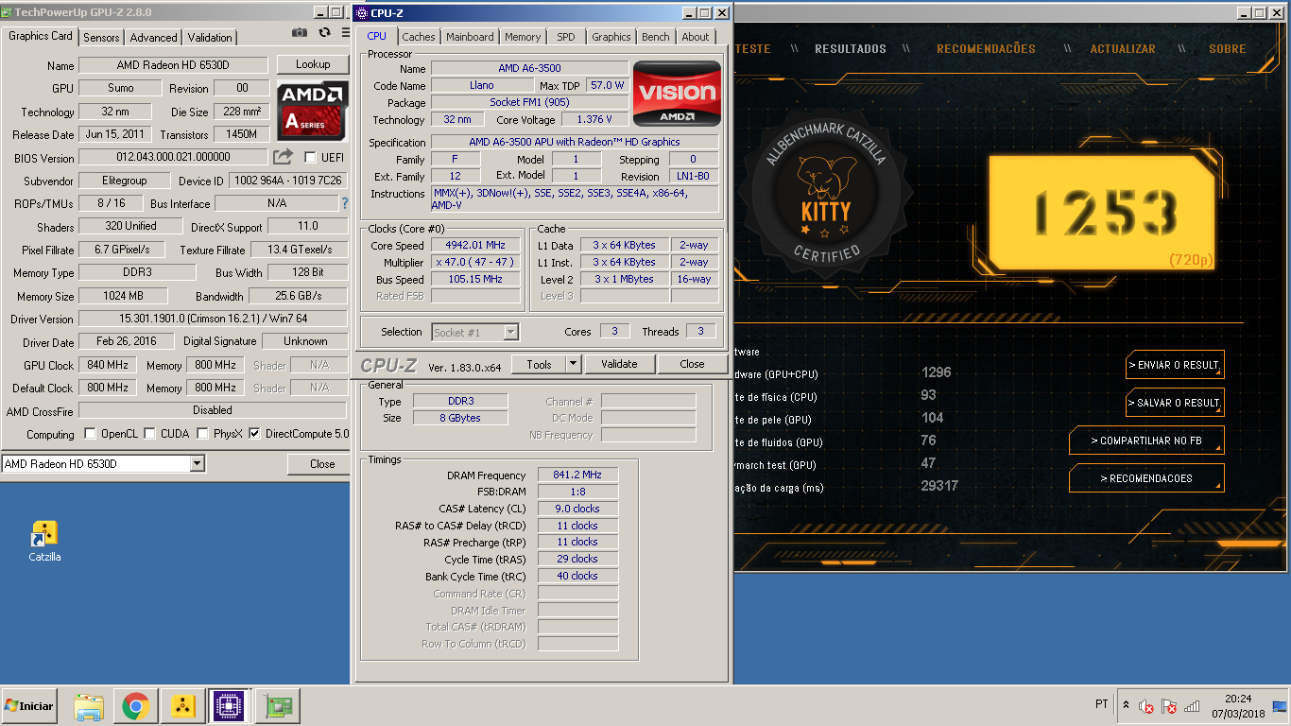Image resolution: width=1291 pixels, height=726 pixels.
Task: Click the GPU-Z title bar app icon
Action: click(8, 12)
